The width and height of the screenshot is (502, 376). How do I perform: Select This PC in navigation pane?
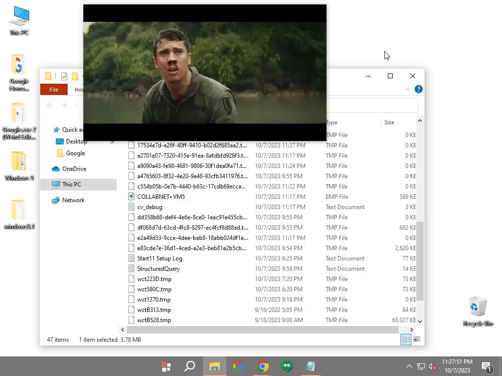pos(78,185)
